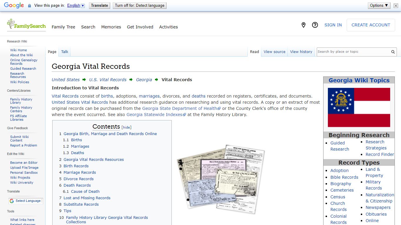This screenshot has height=225, width=401.
Task: Select the Read tab
Action: (255, 52)
